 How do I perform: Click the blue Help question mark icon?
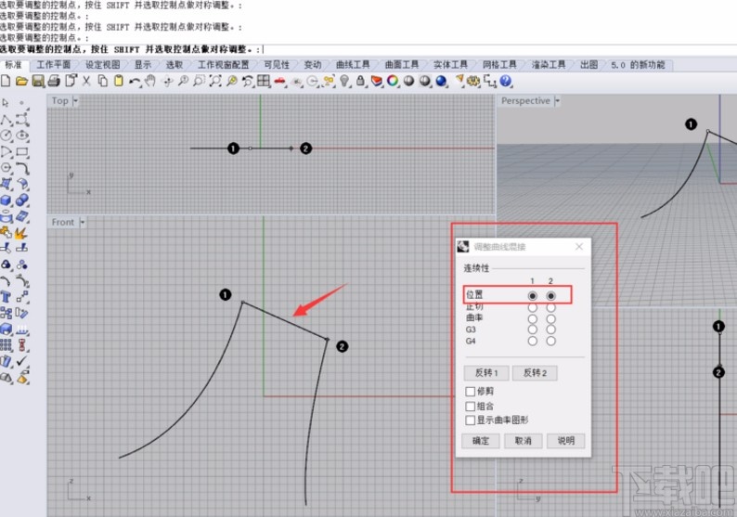point(506,82)
